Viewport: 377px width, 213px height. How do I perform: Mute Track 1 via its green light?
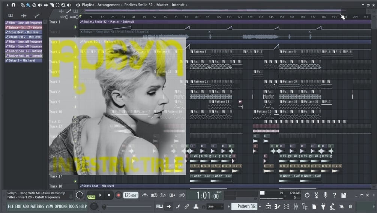(x=75, y=27)
